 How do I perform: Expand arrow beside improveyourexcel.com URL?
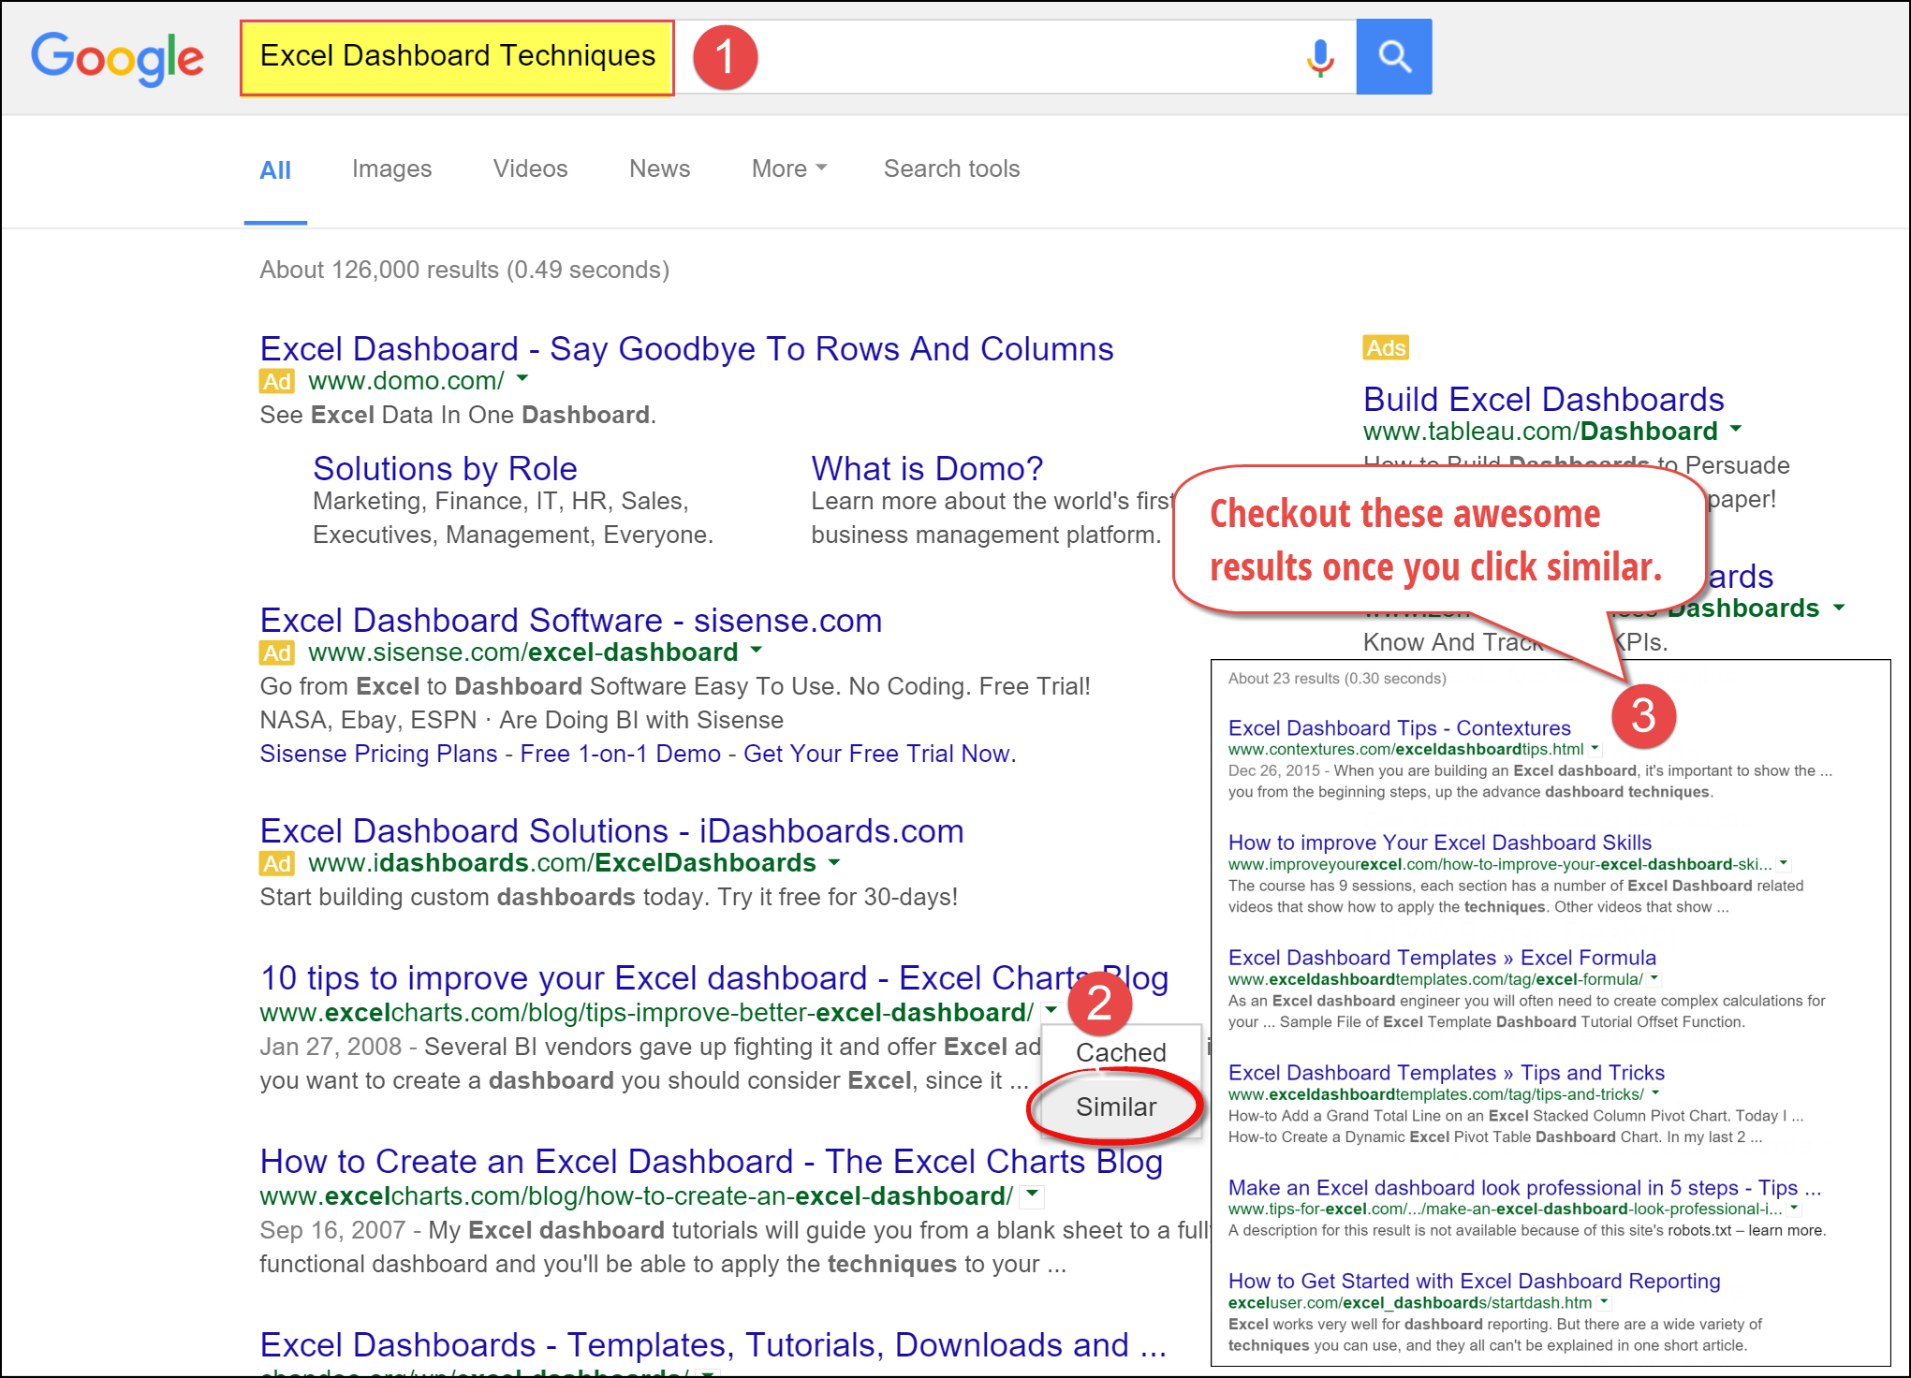tap(1784, 863)
